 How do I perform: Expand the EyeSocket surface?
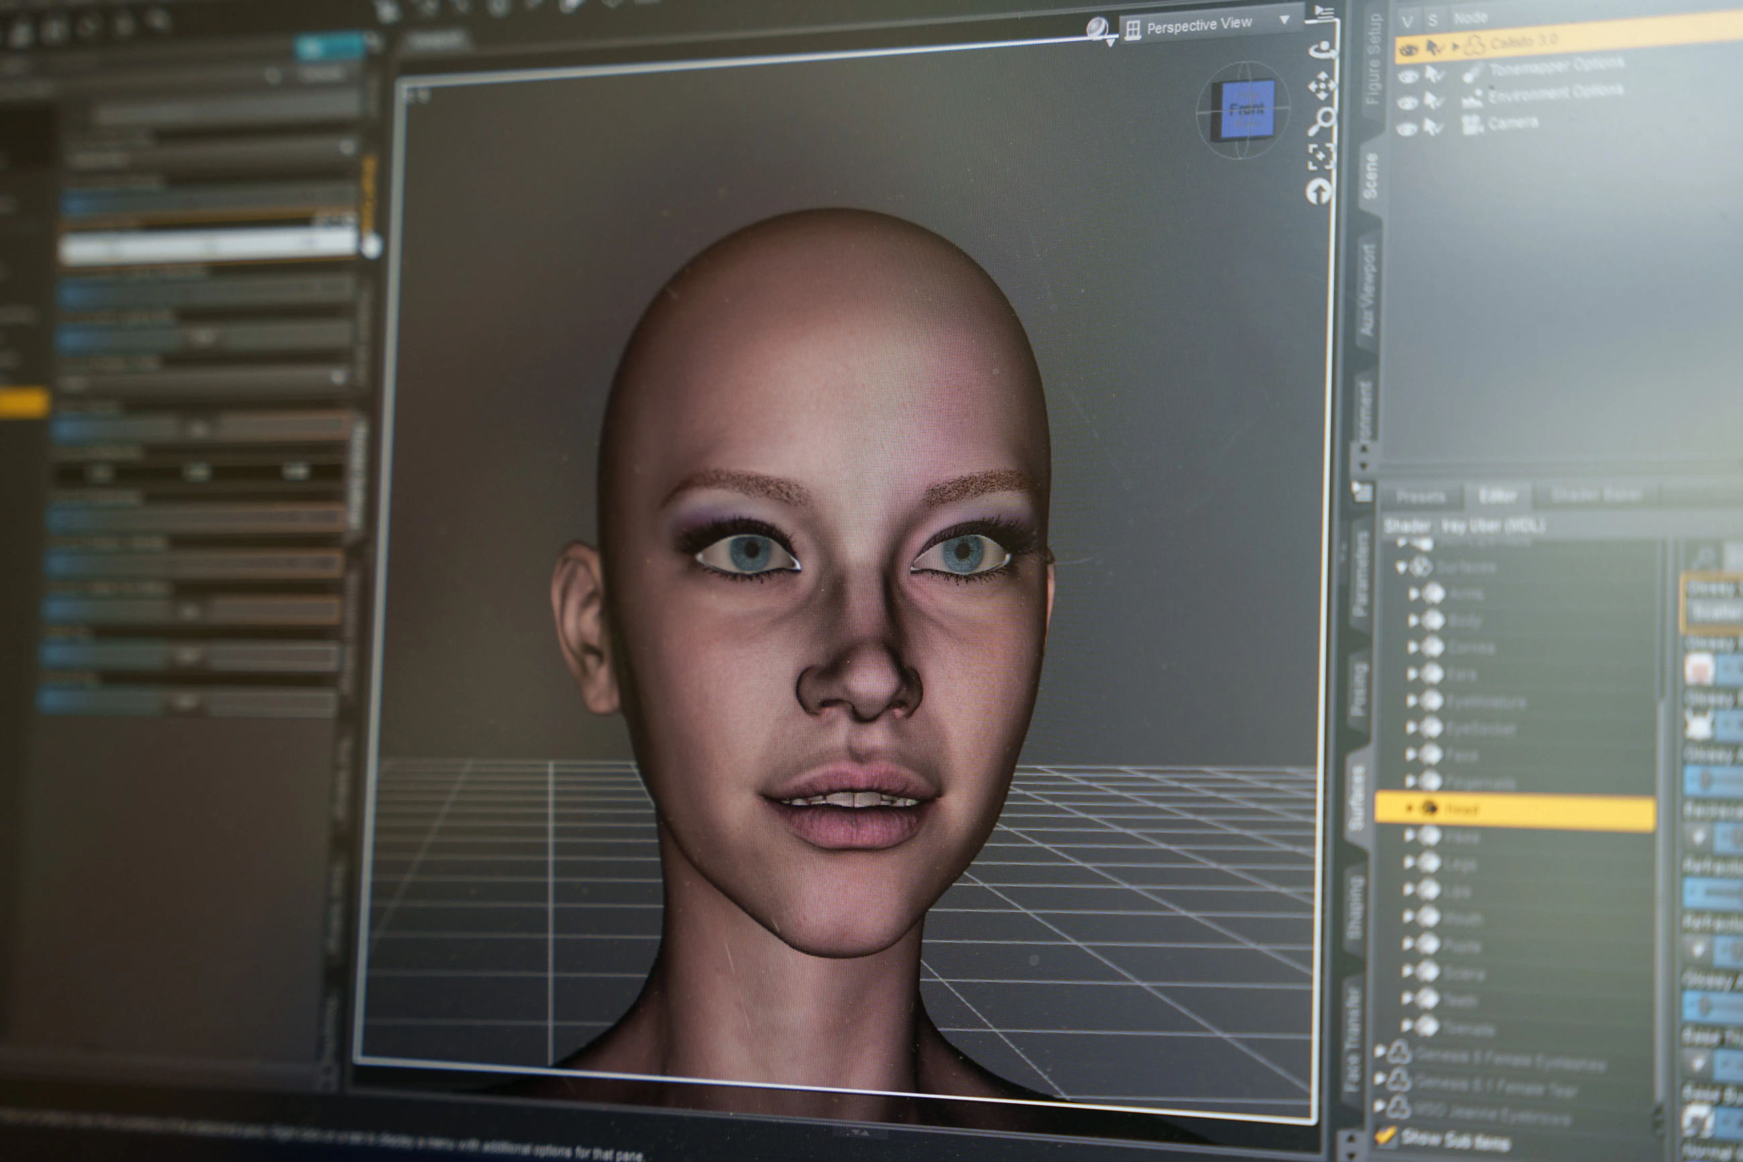tap(1412, 728)
